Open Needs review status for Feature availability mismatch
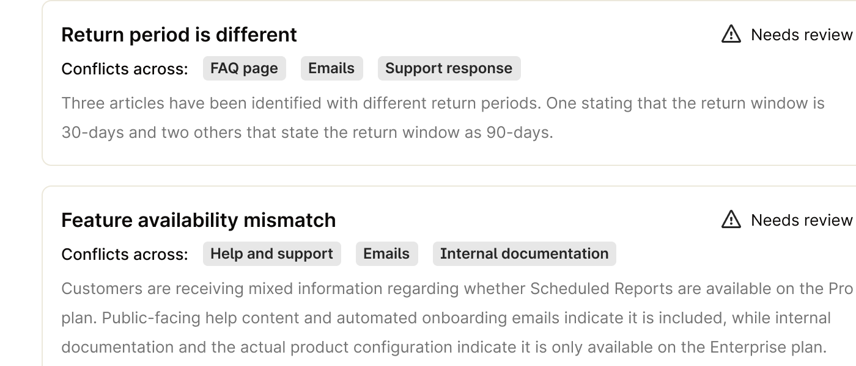The width and height of the screenshot is (856, 366). [x=801, y=220]
